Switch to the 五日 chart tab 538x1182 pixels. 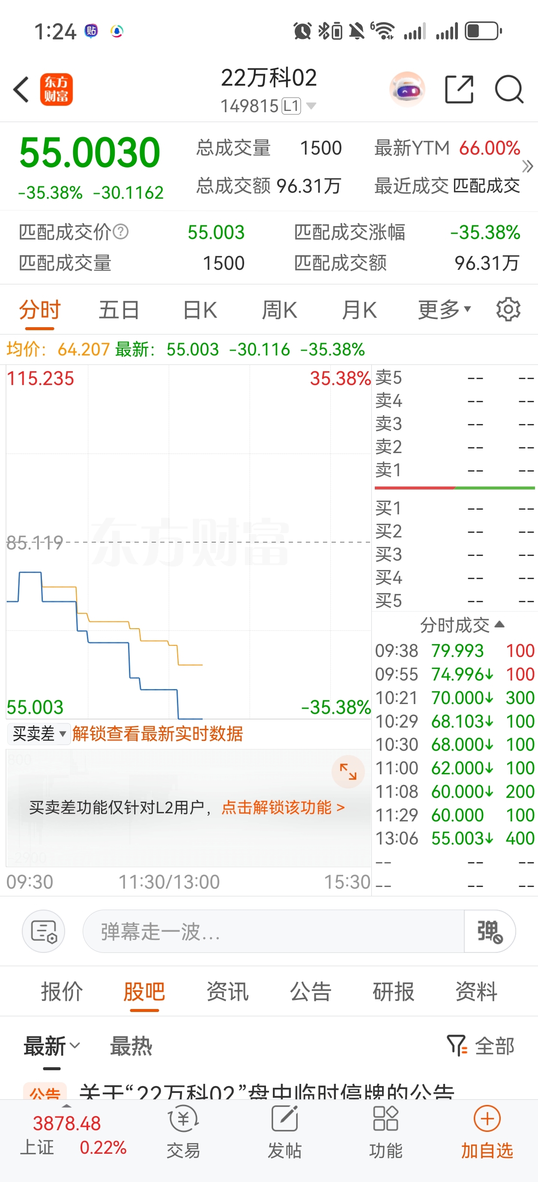point(120,309)
